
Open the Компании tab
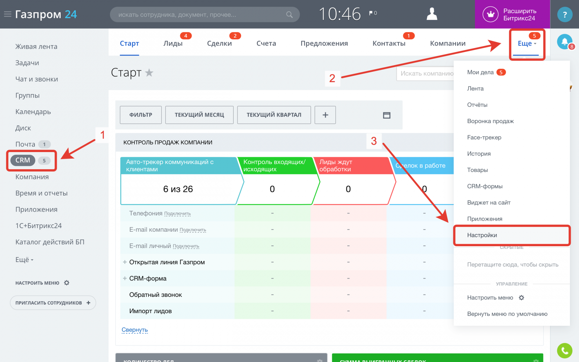[x=448, y=43]
